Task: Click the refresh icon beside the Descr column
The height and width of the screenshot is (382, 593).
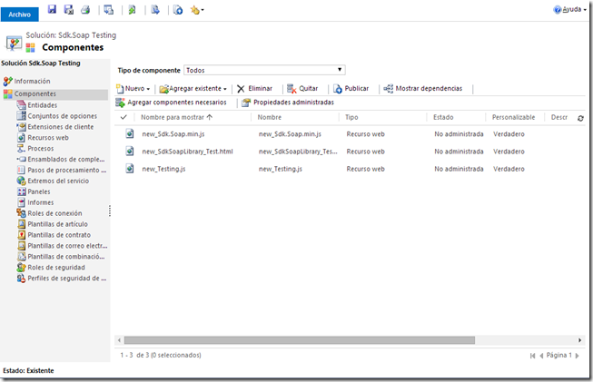Action: click(581, 118)
